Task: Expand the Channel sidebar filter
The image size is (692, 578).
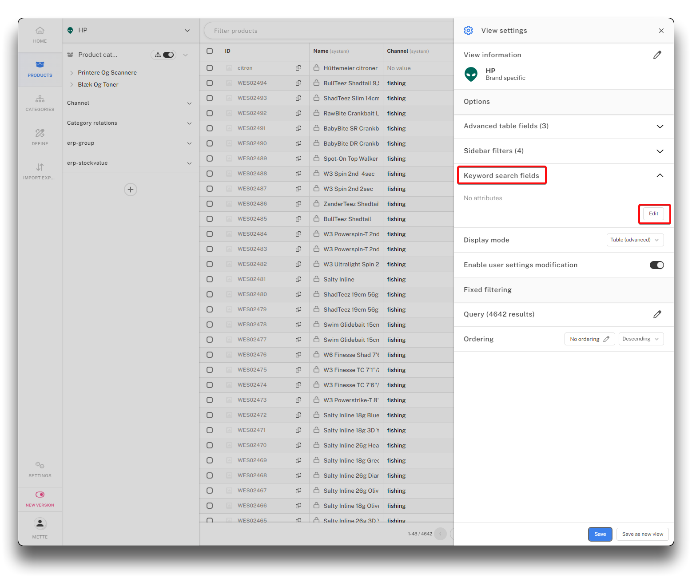Action: point(189,103)
